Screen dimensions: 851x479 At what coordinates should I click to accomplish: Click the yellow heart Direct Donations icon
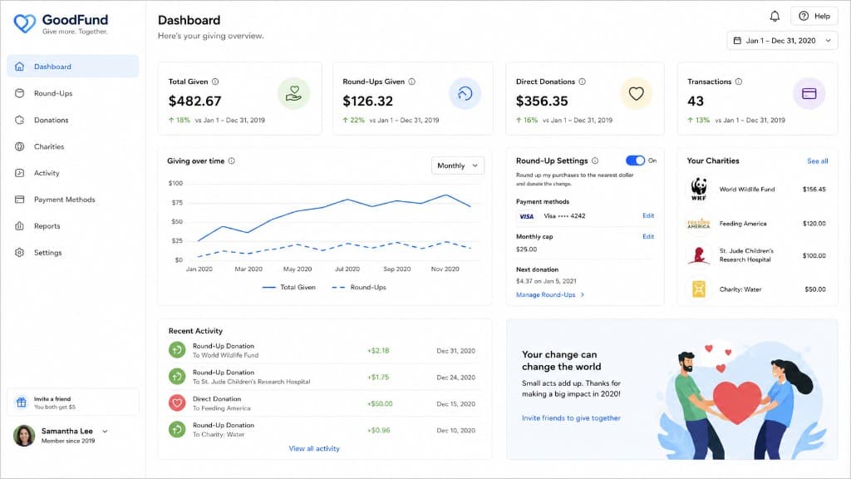(x=636, y=93)
